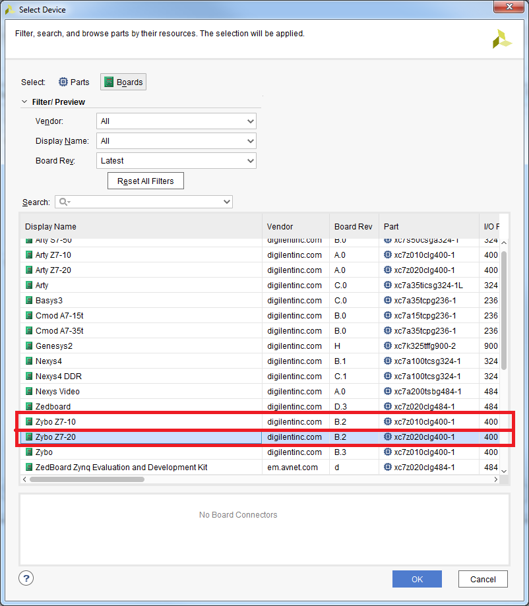Click the board icon beside Genesys2
The height and width of the screenshot is (606, 529).
coord(29,346)
